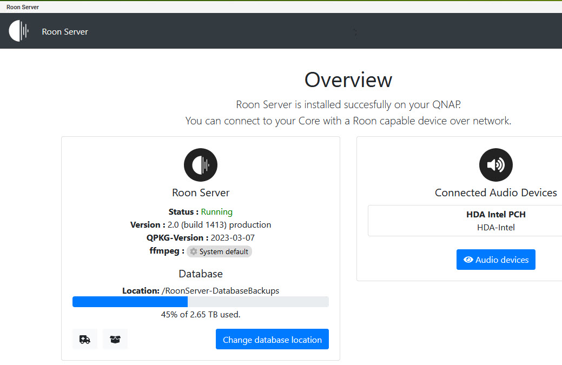The image size is (562, 365).
Task: Click the round speaker volume icon
Action: tap(495, 165)
